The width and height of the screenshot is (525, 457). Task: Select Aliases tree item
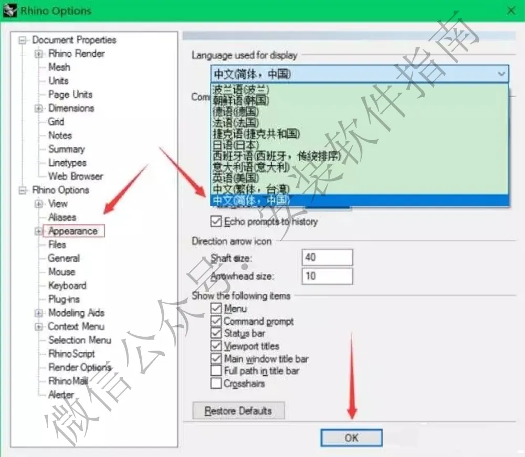tap(62, 217)
